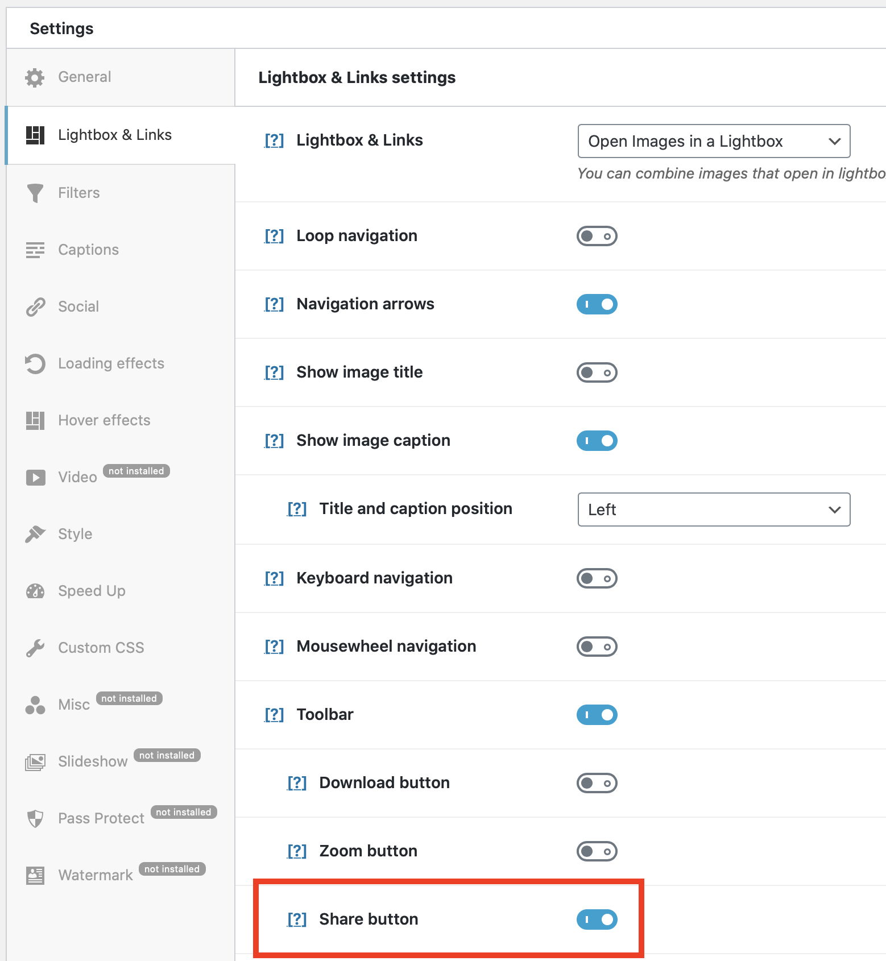Click the Slideshow images icon
886x961 pixels.
coord(35,761)
